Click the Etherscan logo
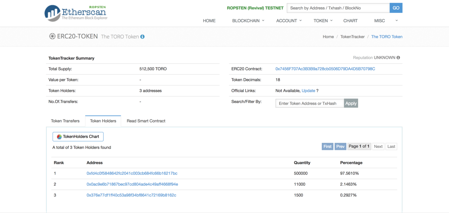 [76, 13]
